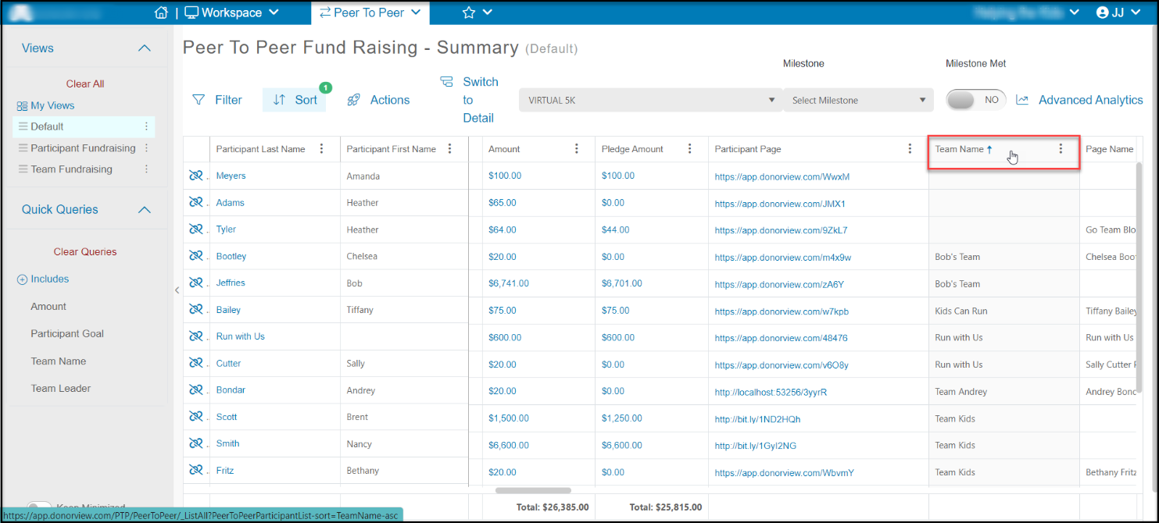The height and width of the screenshot is (523, 1159).
Task: Open the favorites star menu
Action: 477,12
